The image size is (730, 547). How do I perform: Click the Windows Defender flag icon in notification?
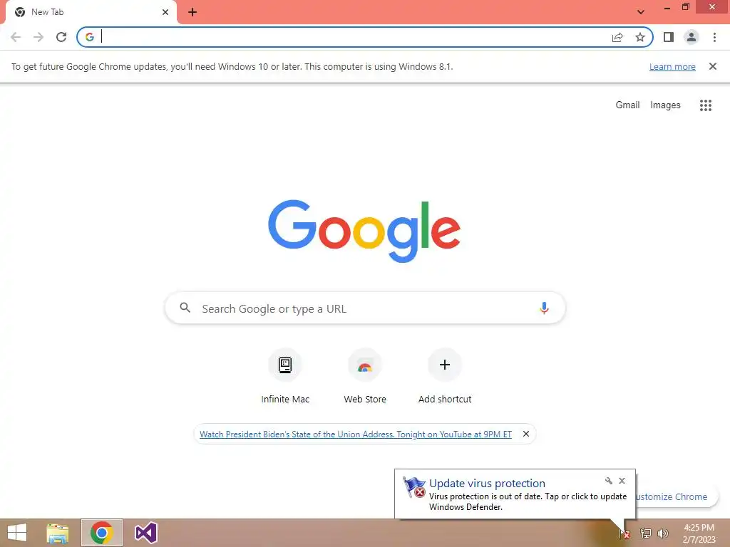414,487
